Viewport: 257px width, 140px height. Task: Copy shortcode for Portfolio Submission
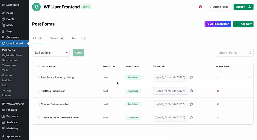tap(191, 91)
